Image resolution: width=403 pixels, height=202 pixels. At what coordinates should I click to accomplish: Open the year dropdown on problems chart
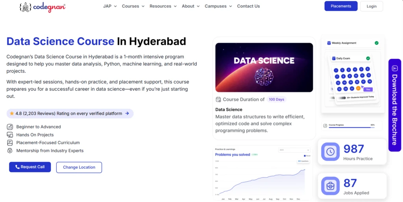click(x=294, y=150)
